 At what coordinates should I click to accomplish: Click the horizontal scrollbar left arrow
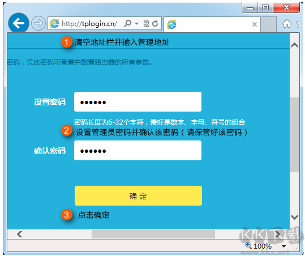[19, 234]
